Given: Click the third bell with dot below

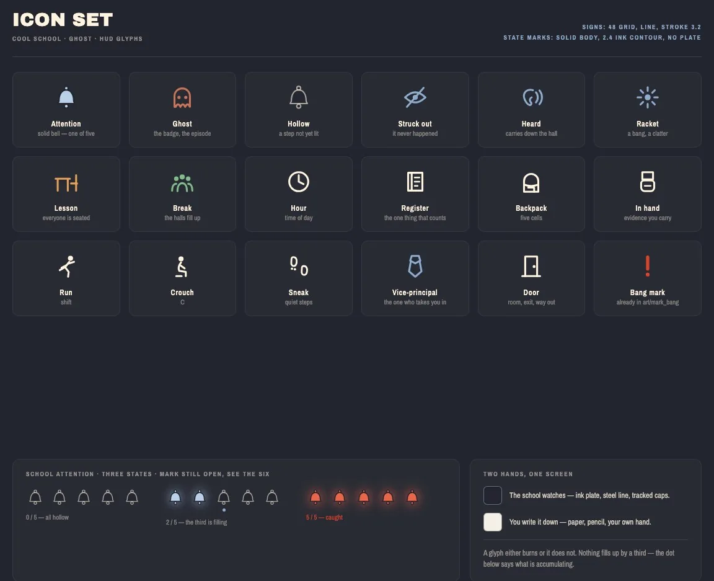Looking at the screenshot, I should point(224,497).
